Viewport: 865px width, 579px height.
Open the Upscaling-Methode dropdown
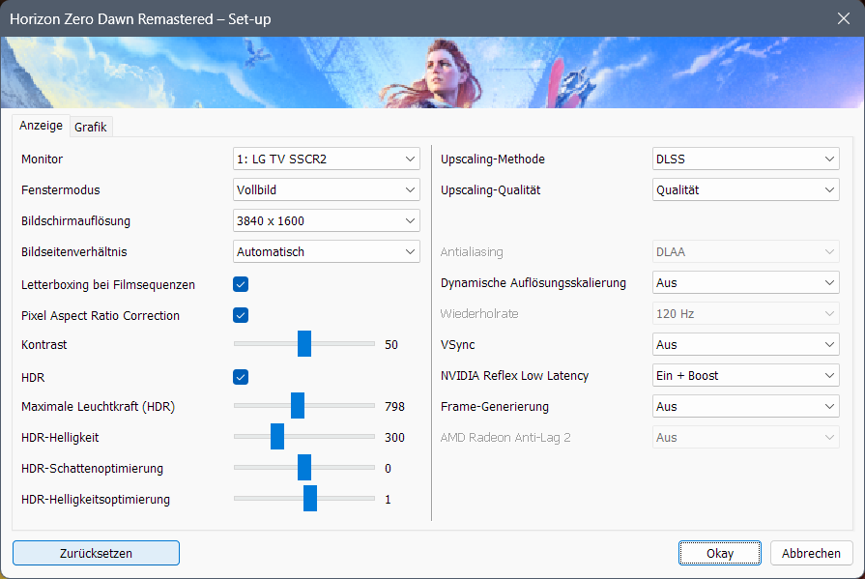click(745, 159)
